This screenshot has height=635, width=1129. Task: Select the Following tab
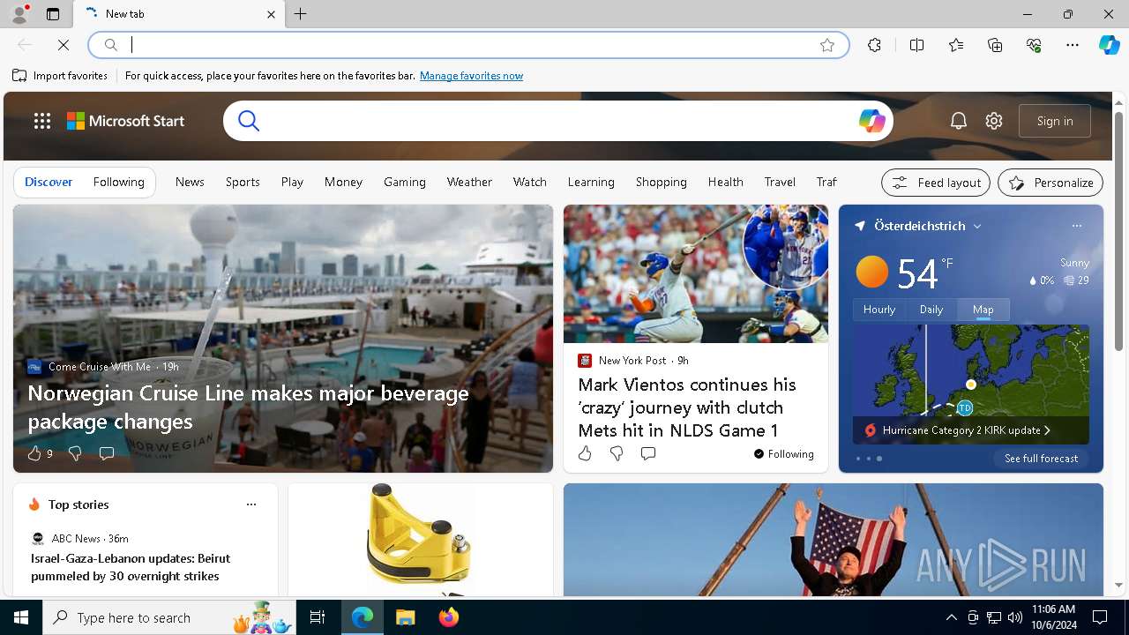coord(118,182)
